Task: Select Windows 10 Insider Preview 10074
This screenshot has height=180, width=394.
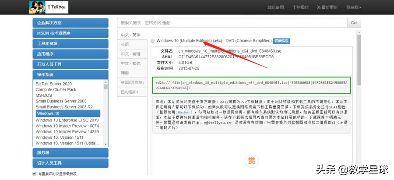Action: point(67,126)
